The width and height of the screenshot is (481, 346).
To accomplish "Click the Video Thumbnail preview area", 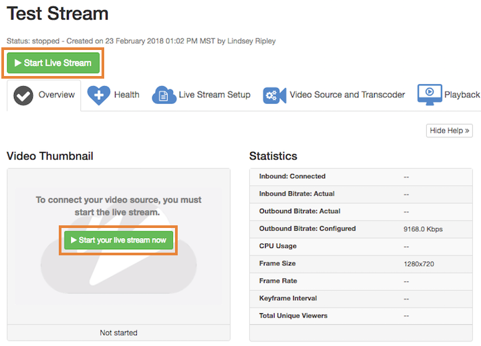I will pyautogui.click(x=118, y=280).
